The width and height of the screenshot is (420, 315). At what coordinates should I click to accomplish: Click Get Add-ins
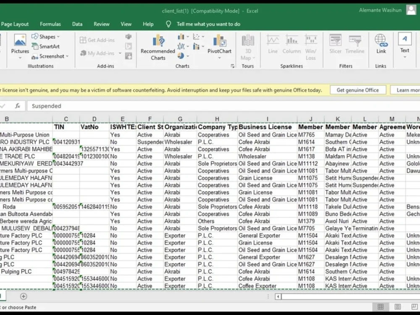pyautogui.click(x=97, y=40)
